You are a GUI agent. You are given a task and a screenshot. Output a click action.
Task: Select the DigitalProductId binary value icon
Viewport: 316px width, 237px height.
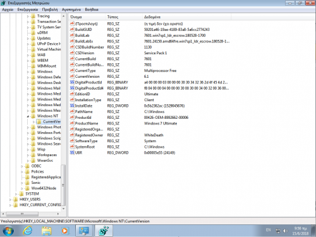click(72, 82)
